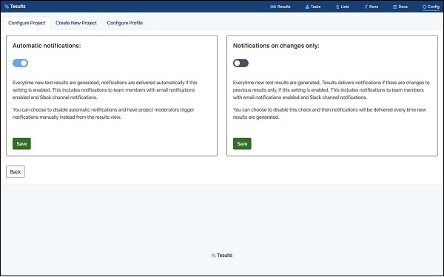
Task: Click the Lists icon in navigation
Action: tap(337, 7)
